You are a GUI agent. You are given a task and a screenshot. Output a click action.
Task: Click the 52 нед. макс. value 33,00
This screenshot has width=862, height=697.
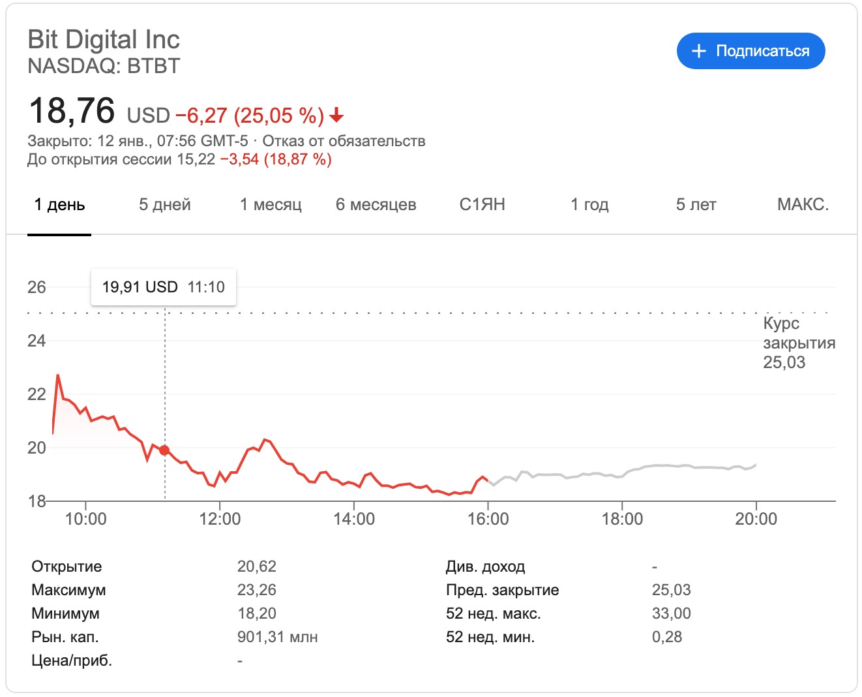coord(672,613)
